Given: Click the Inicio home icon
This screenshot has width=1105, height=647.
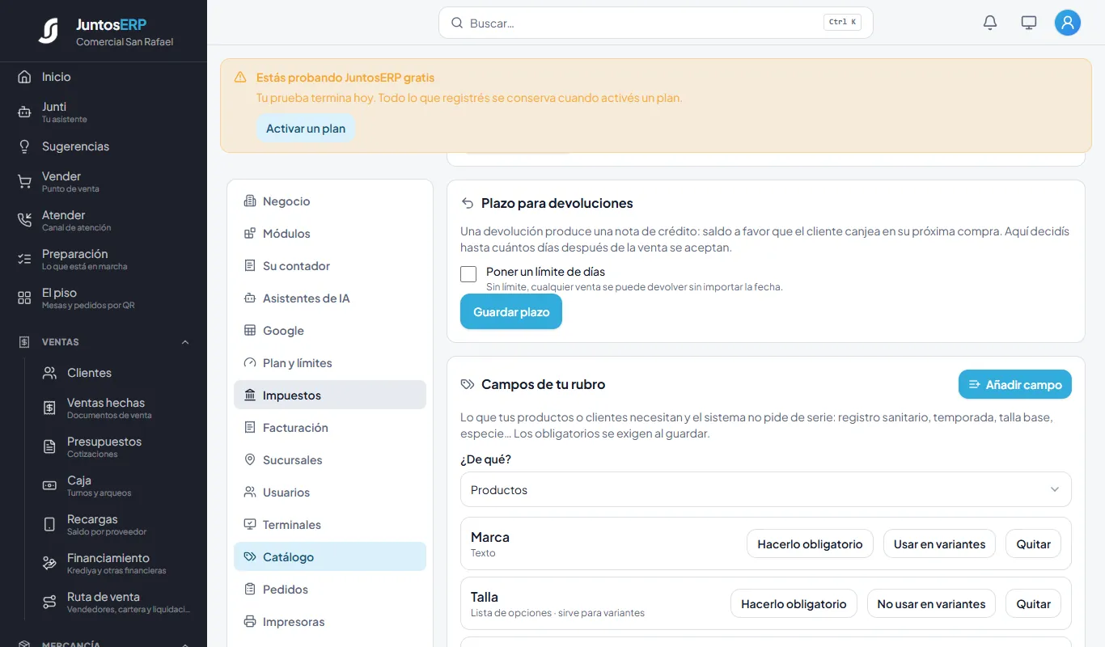Looking at the screenshot, I should click(x=24, y=77).
